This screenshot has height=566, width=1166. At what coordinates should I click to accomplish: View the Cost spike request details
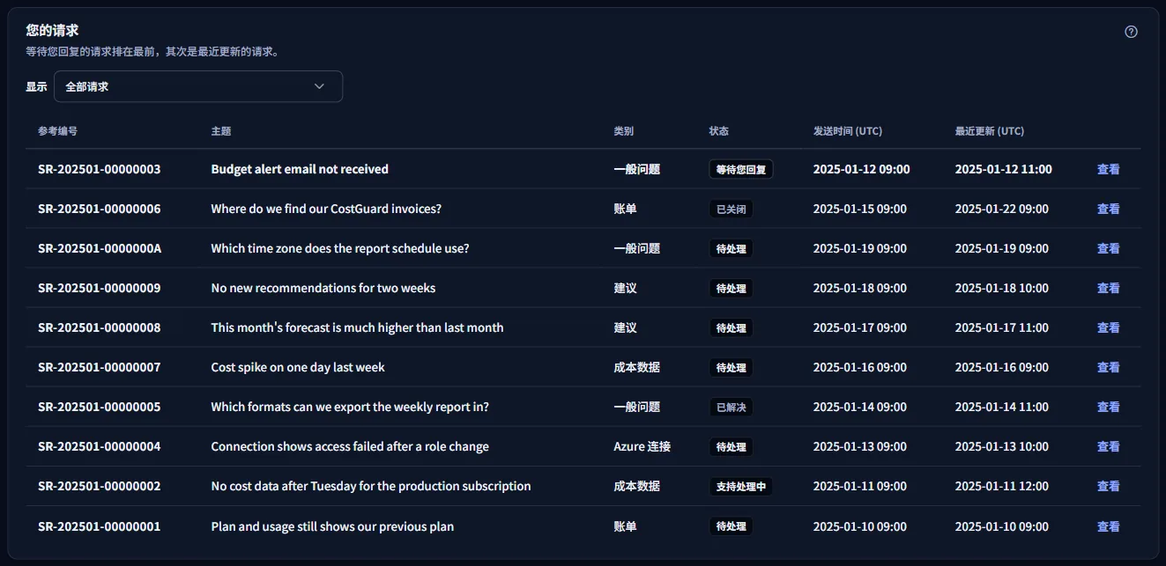coord(1108,367)
